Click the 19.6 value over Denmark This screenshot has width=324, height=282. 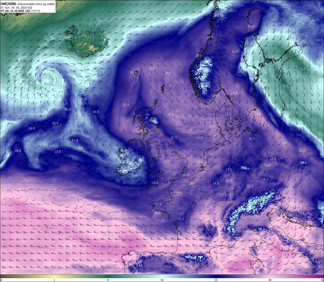pos(228,114)
